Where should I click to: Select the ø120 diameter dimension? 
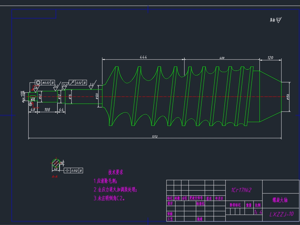point(97,96)
